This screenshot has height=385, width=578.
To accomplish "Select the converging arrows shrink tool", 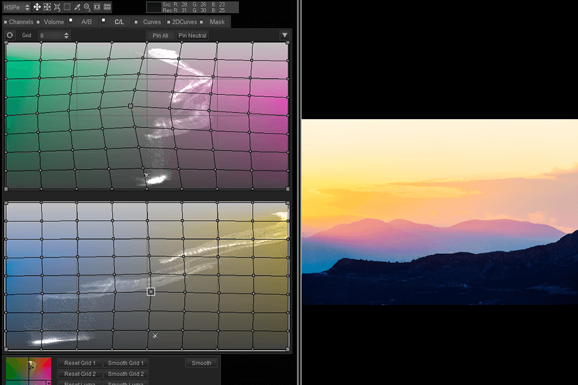I will [x=57, y=7].
